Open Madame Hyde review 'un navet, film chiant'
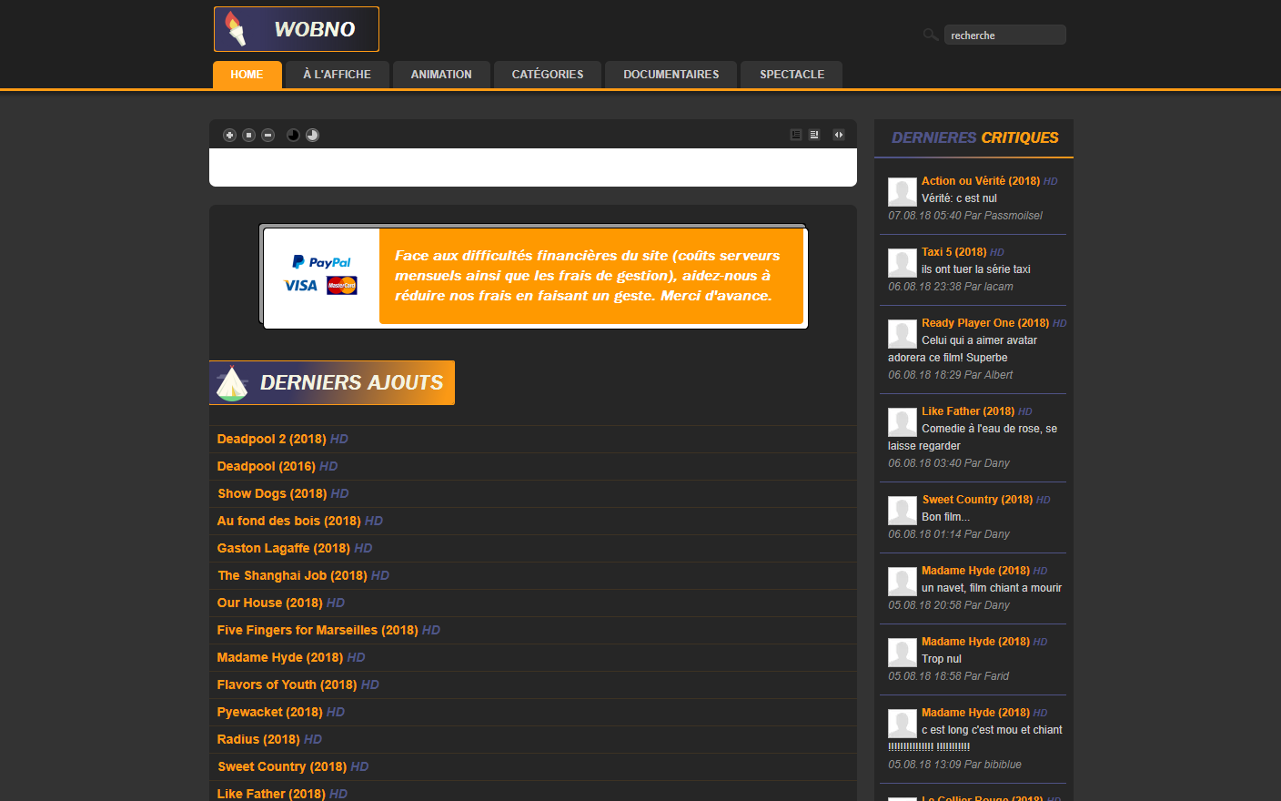Screen dimensions: 1281x801 click(x=976, y=571)
